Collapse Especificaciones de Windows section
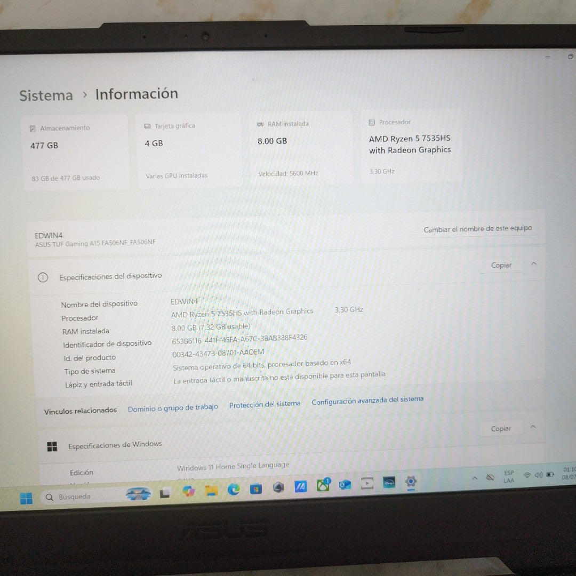This screenshot has width=576, height=576. coord(533,427)
